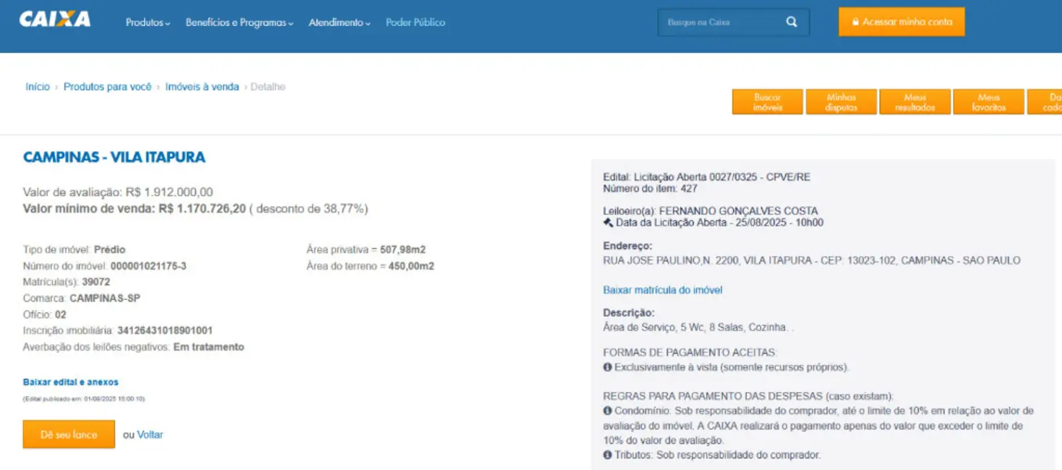This screenshot has height=470, width=1062.
Task: Click the info icon beside Condomínio
Action: coord(607,411)
